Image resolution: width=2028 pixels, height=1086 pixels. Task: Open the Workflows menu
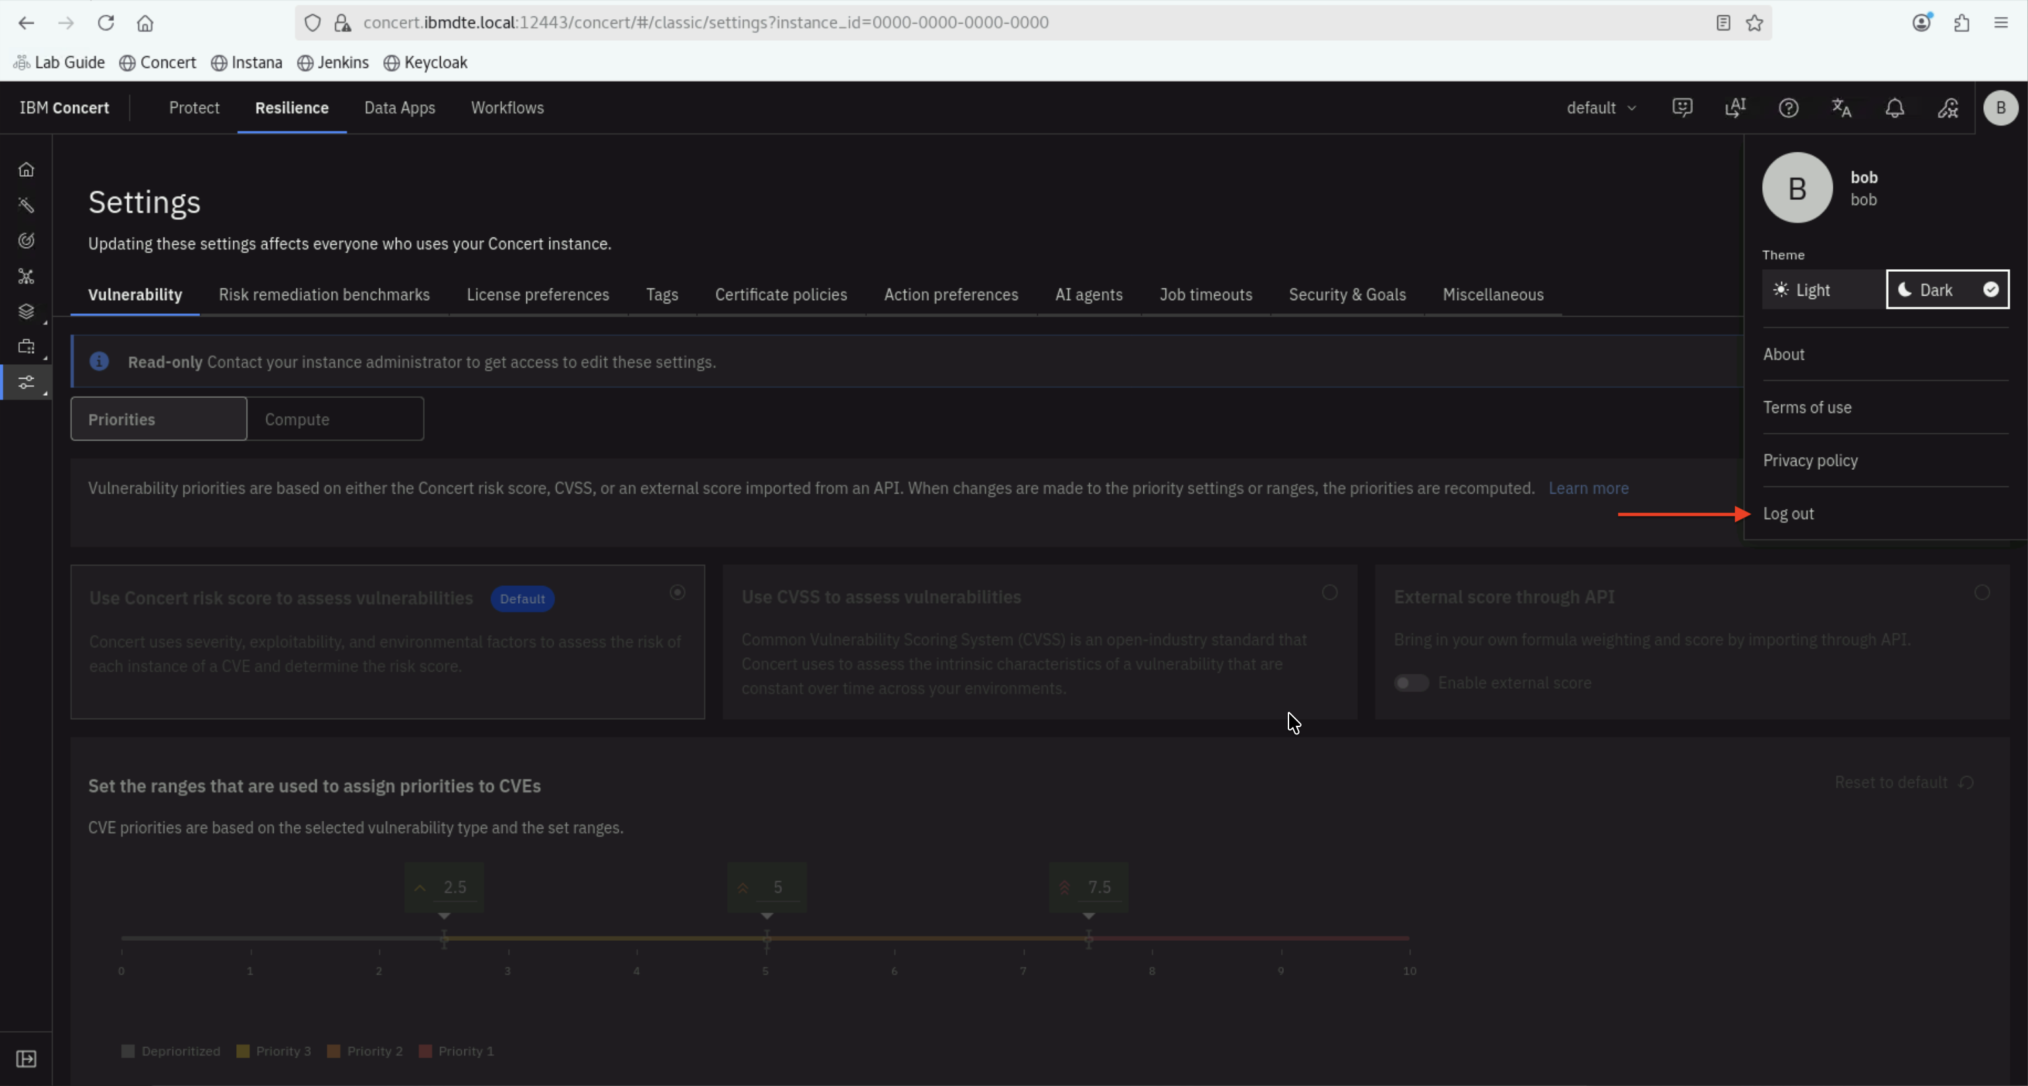click(507, 108)
